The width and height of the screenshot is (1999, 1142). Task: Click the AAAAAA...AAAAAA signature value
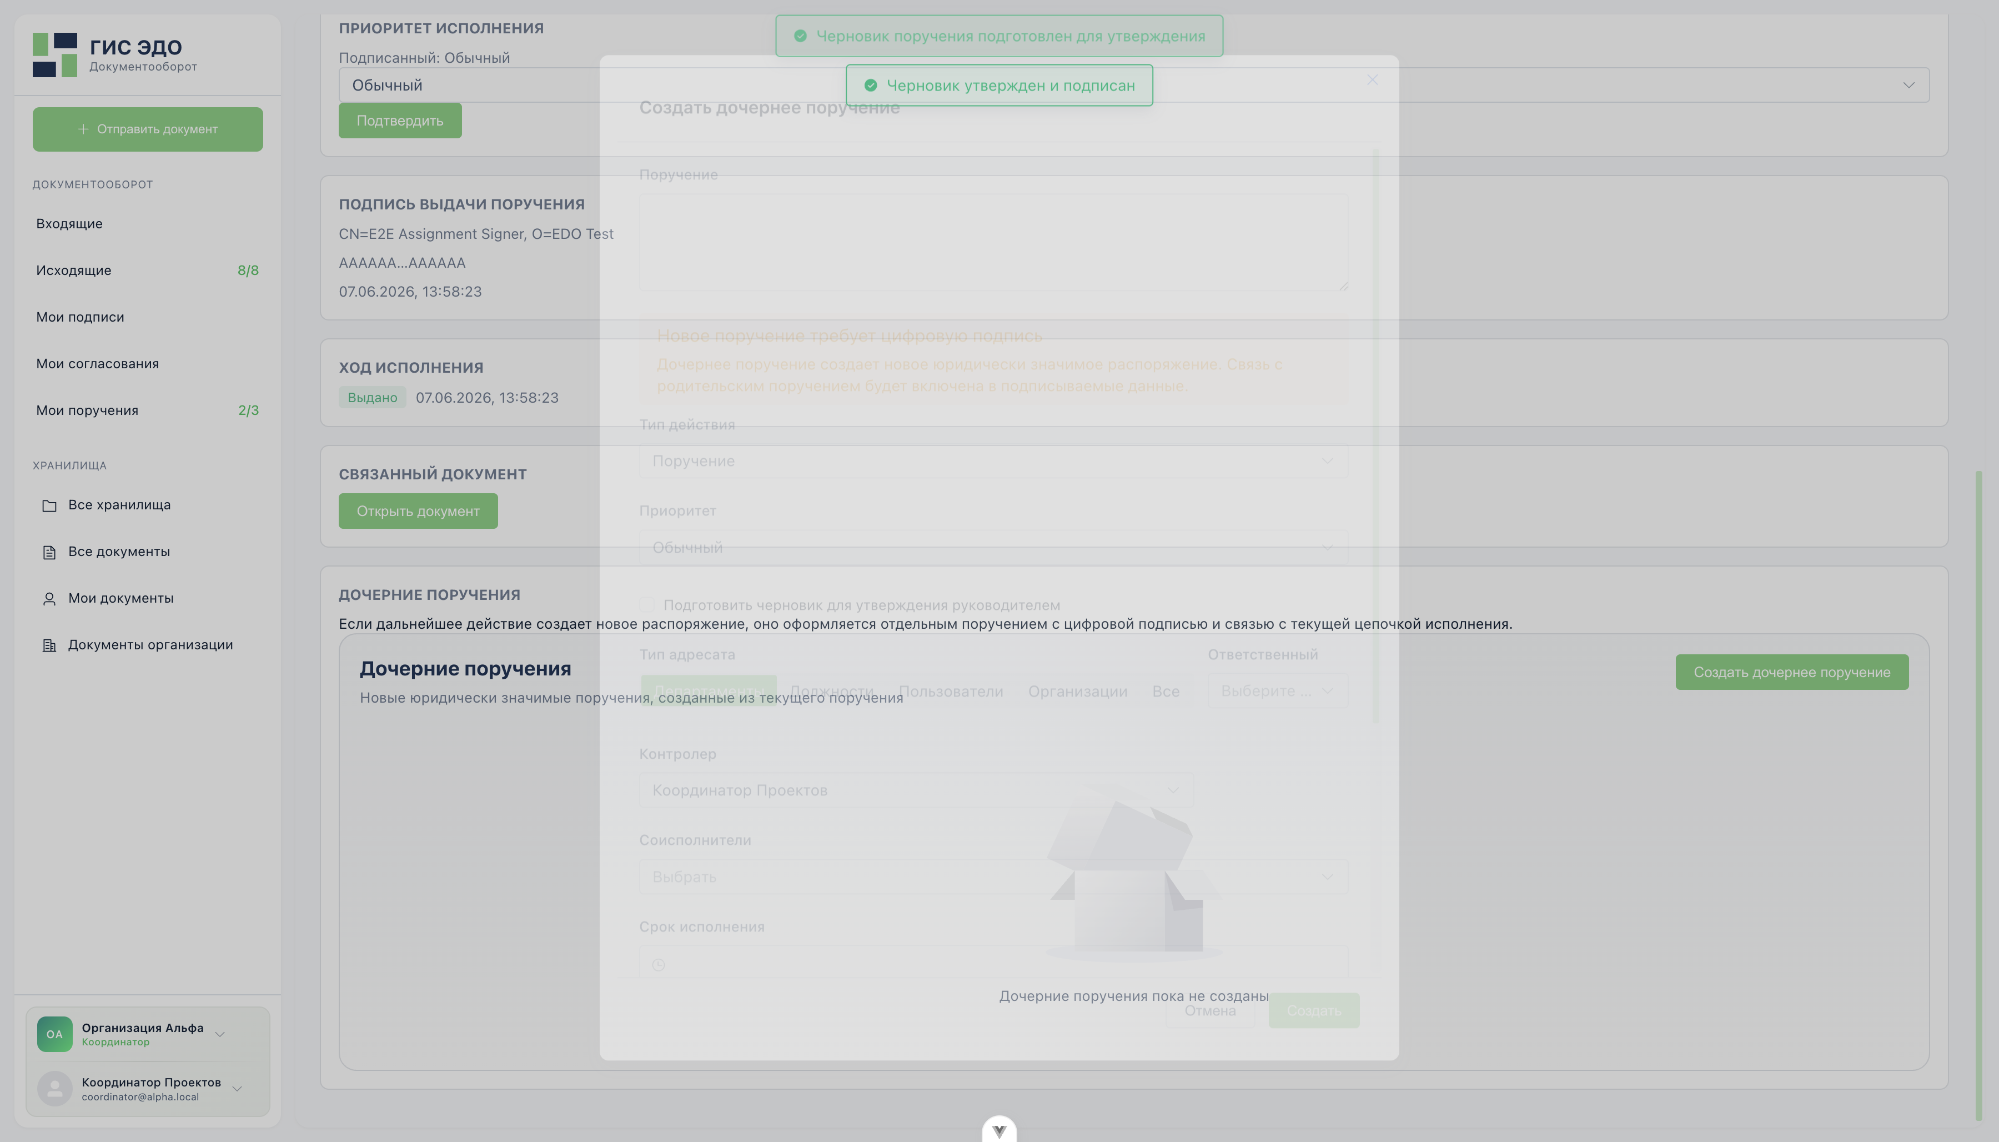[x=402, y=263]
